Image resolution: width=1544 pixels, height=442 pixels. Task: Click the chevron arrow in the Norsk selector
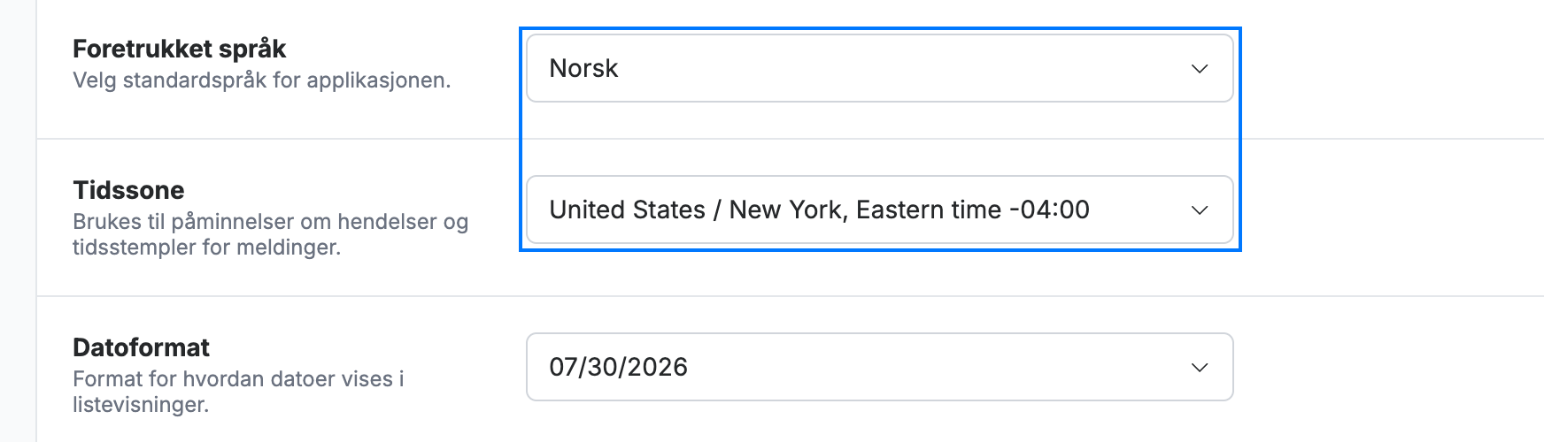[1200, 69]
